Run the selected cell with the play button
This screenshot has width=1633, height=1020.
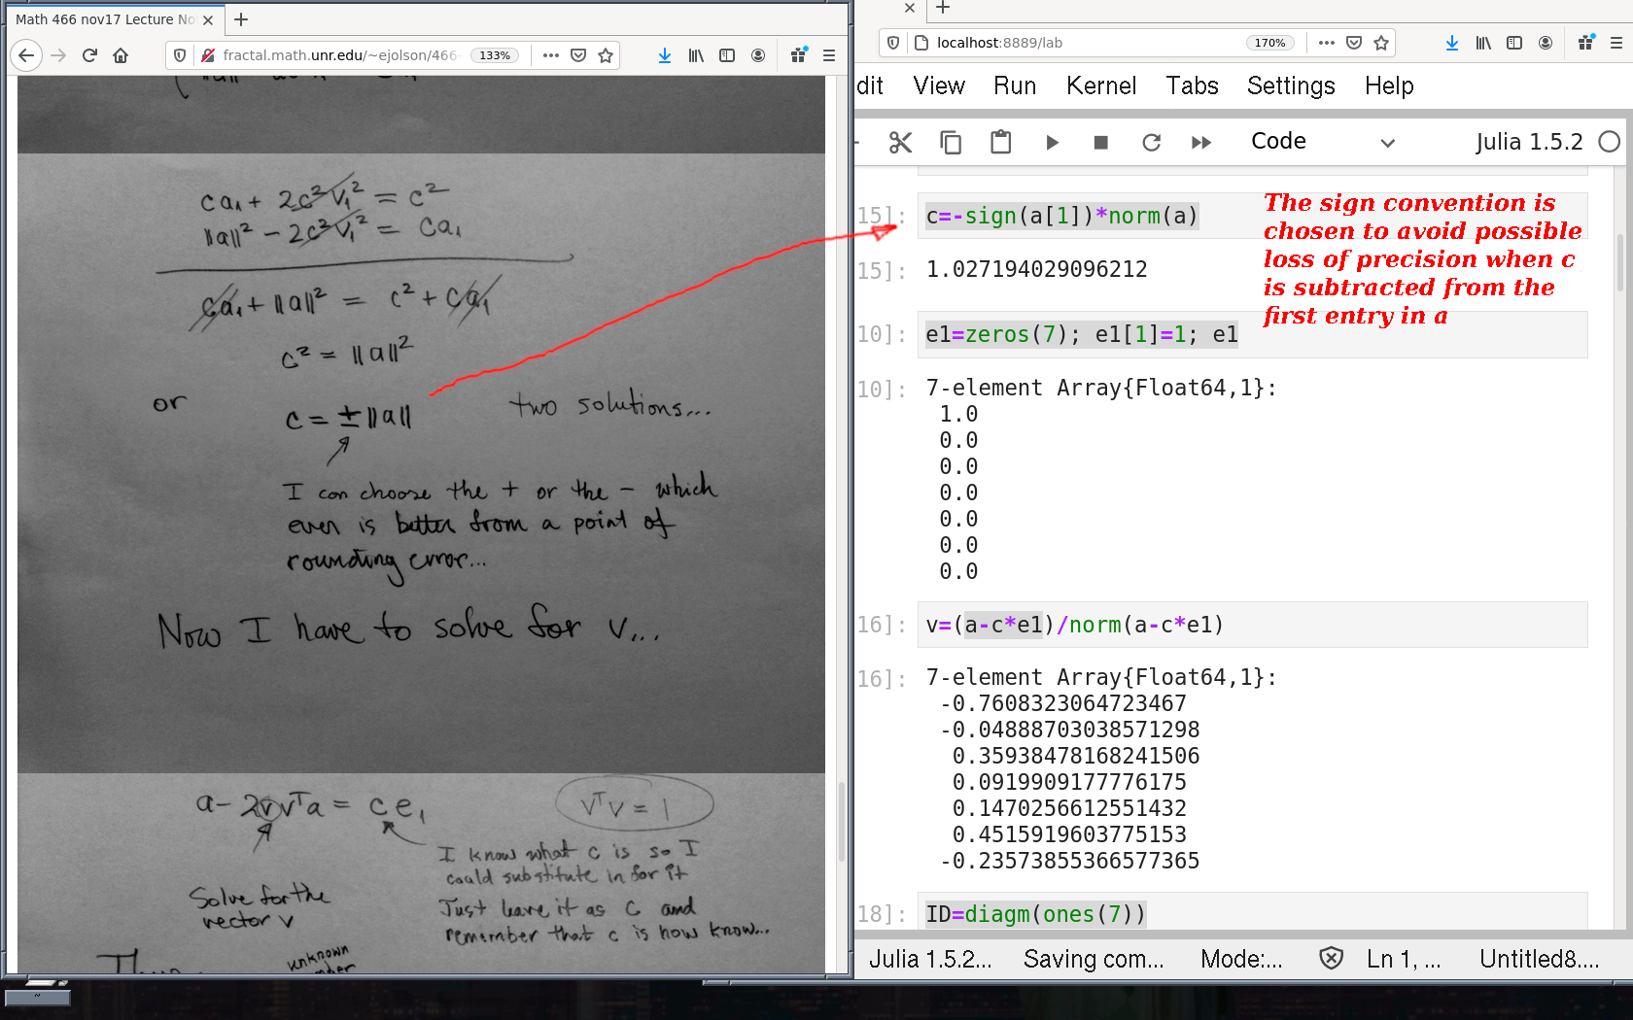coord(1052,143)
